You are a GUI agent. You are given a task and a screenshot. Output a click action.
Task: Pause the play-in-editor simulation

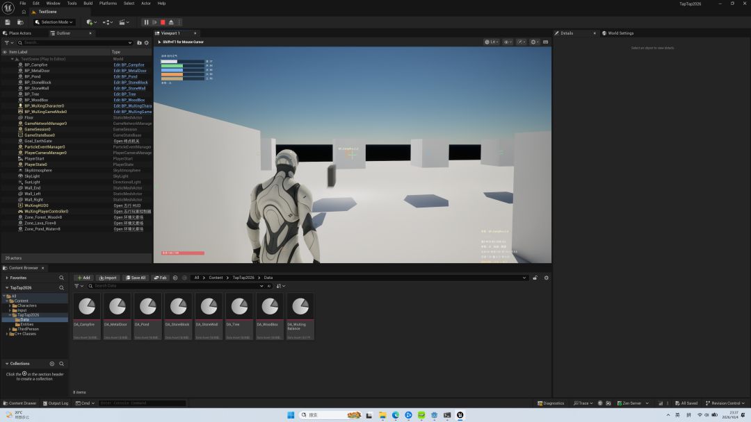click(x=147, y=22)
